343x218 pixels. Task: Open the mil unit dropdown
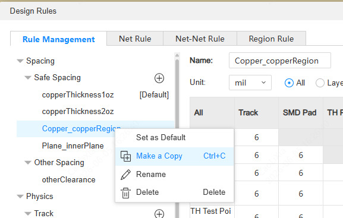(x=250, y=83)
